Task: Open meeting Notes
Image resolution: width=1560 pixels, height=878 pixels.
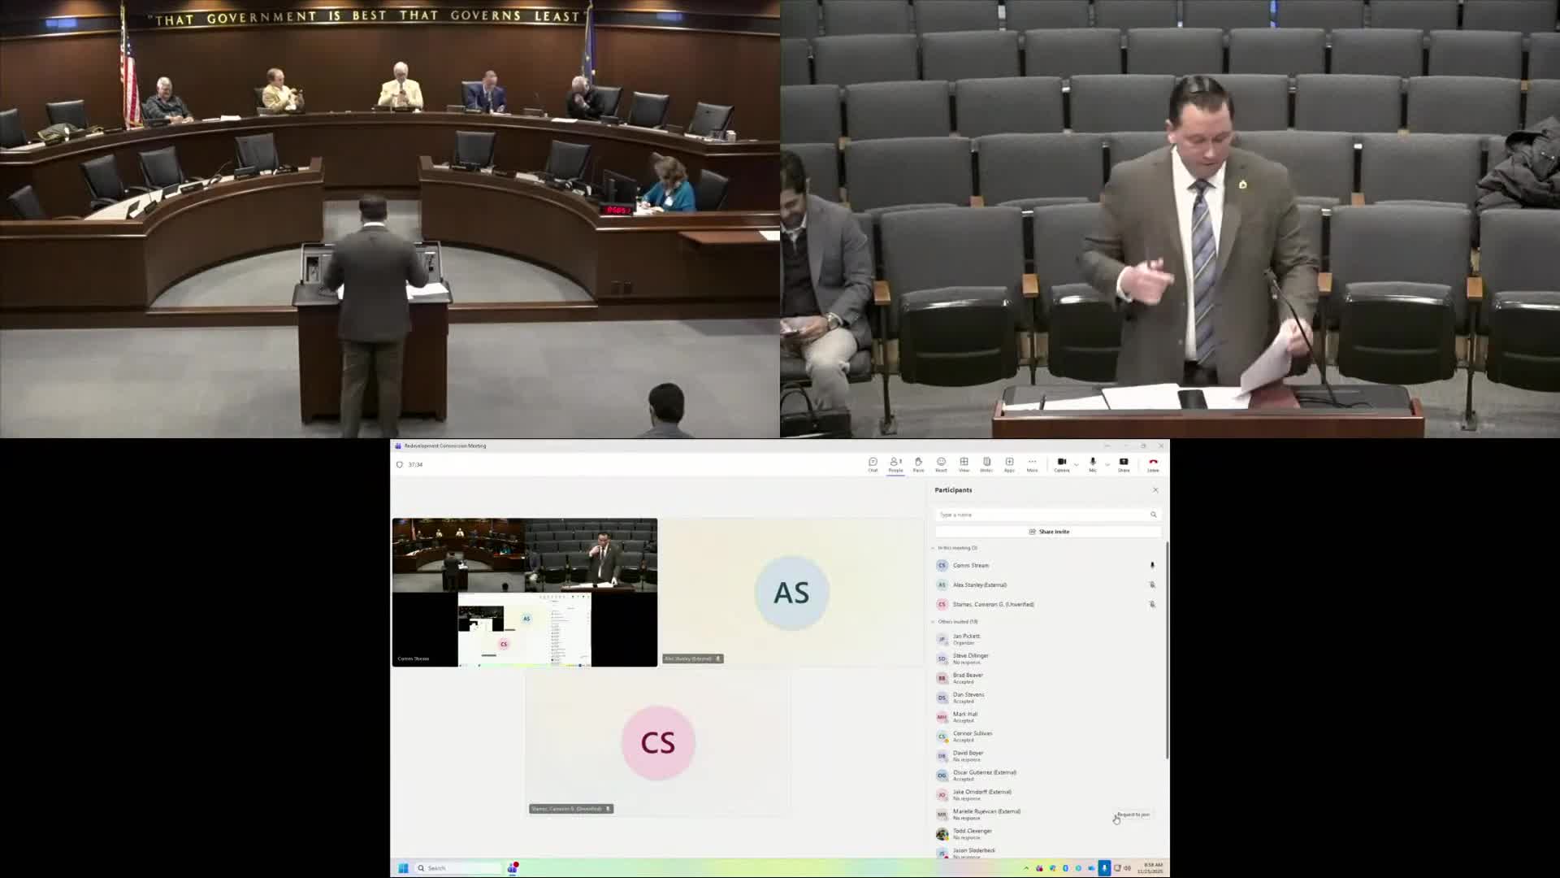Action: (x=986, y=463)
